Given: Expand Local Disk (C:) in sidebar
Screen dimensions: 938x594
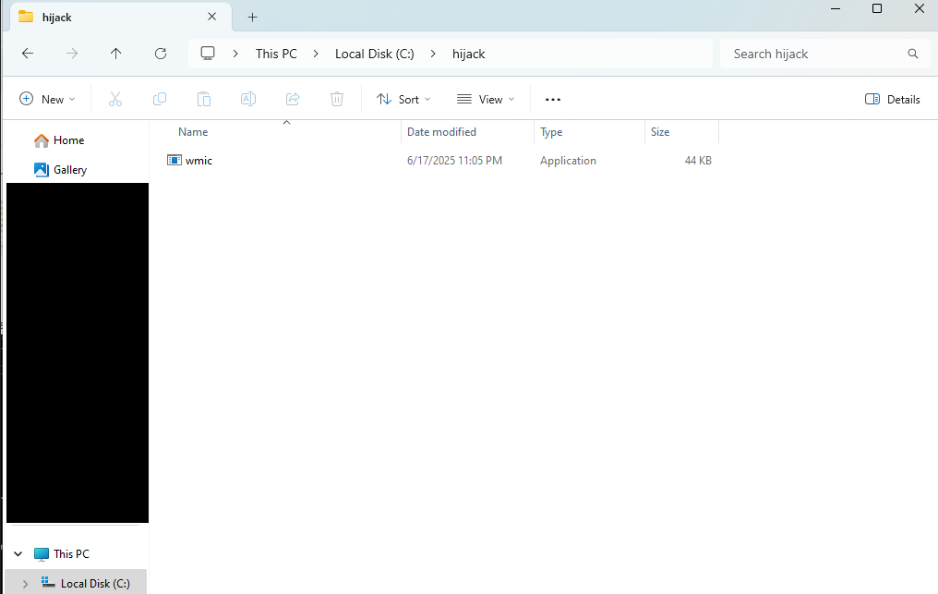Looking at the screenshot, I should [25, 584].
